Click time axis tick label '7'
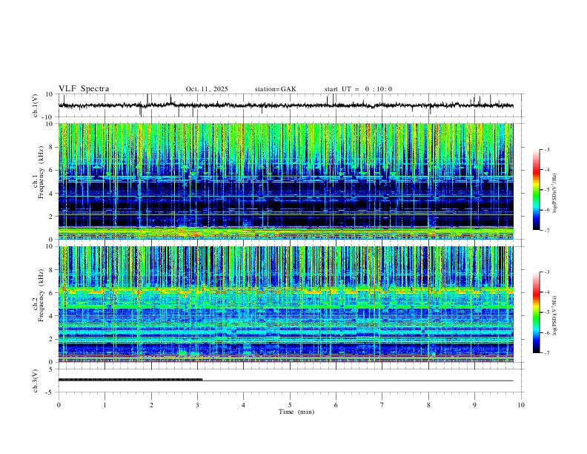 pyautogui.click(x=382, y=405)
